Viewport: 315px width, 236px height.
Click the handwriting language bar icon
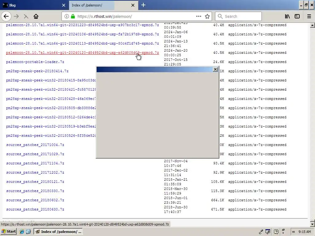268,232
